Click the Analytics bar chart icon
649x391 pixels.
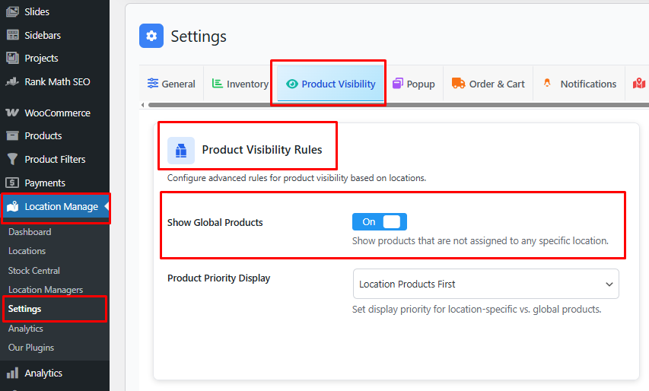12,373
